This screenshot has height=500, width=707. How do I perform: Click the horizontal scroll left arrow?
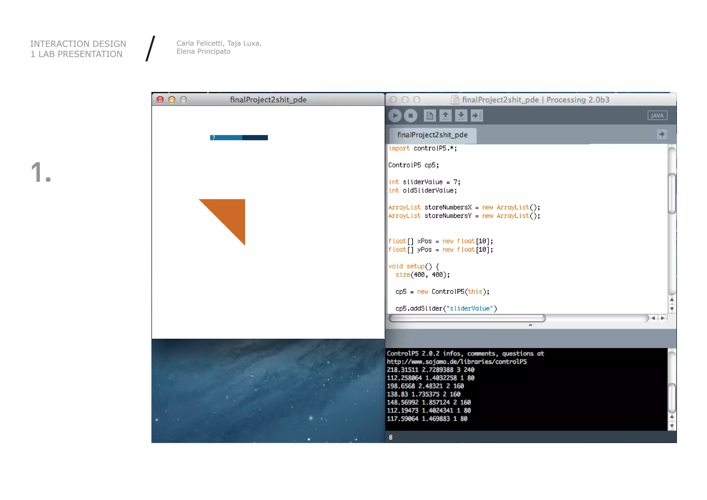click(x=653, y=318)
